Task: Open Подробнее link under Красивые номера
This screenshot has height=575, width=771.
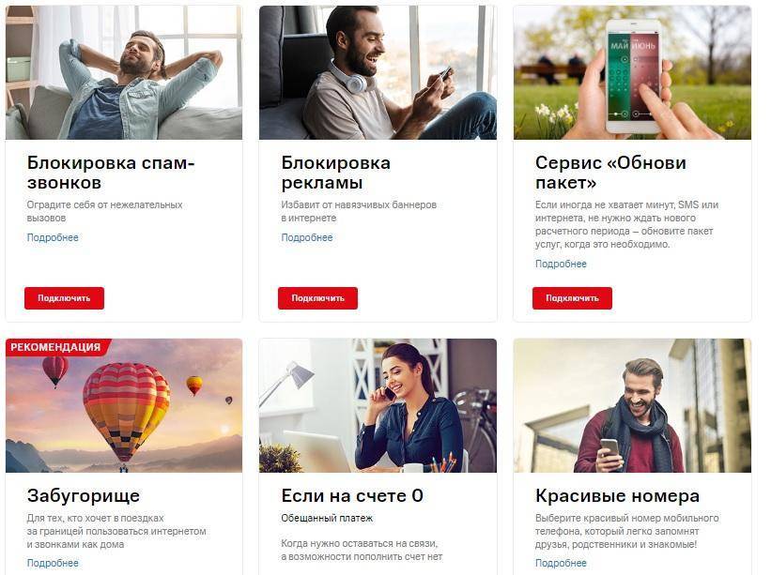Action: [x=561, y=563]
